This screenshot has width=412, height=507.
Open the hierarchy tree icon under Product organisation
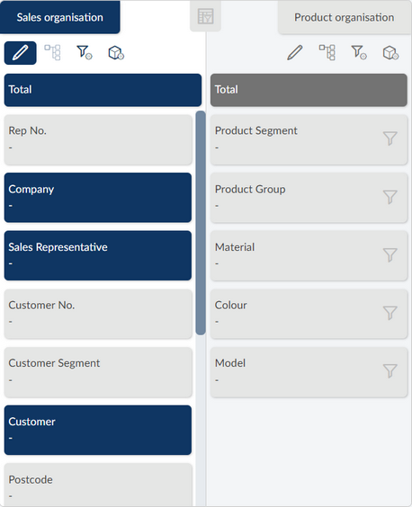pyautogui.click(x=327, y=52)
